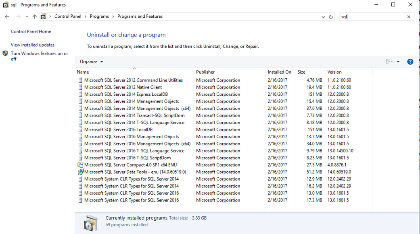Click the Windows features shield icon
The height and width of the screenshot is (234, 420).
click(x=5, y=53)
